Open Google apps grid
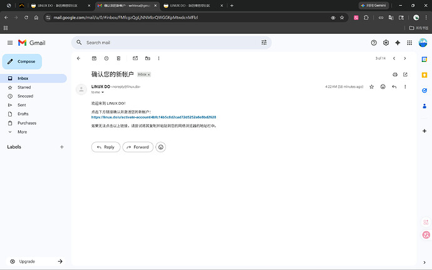 point(409,43)
